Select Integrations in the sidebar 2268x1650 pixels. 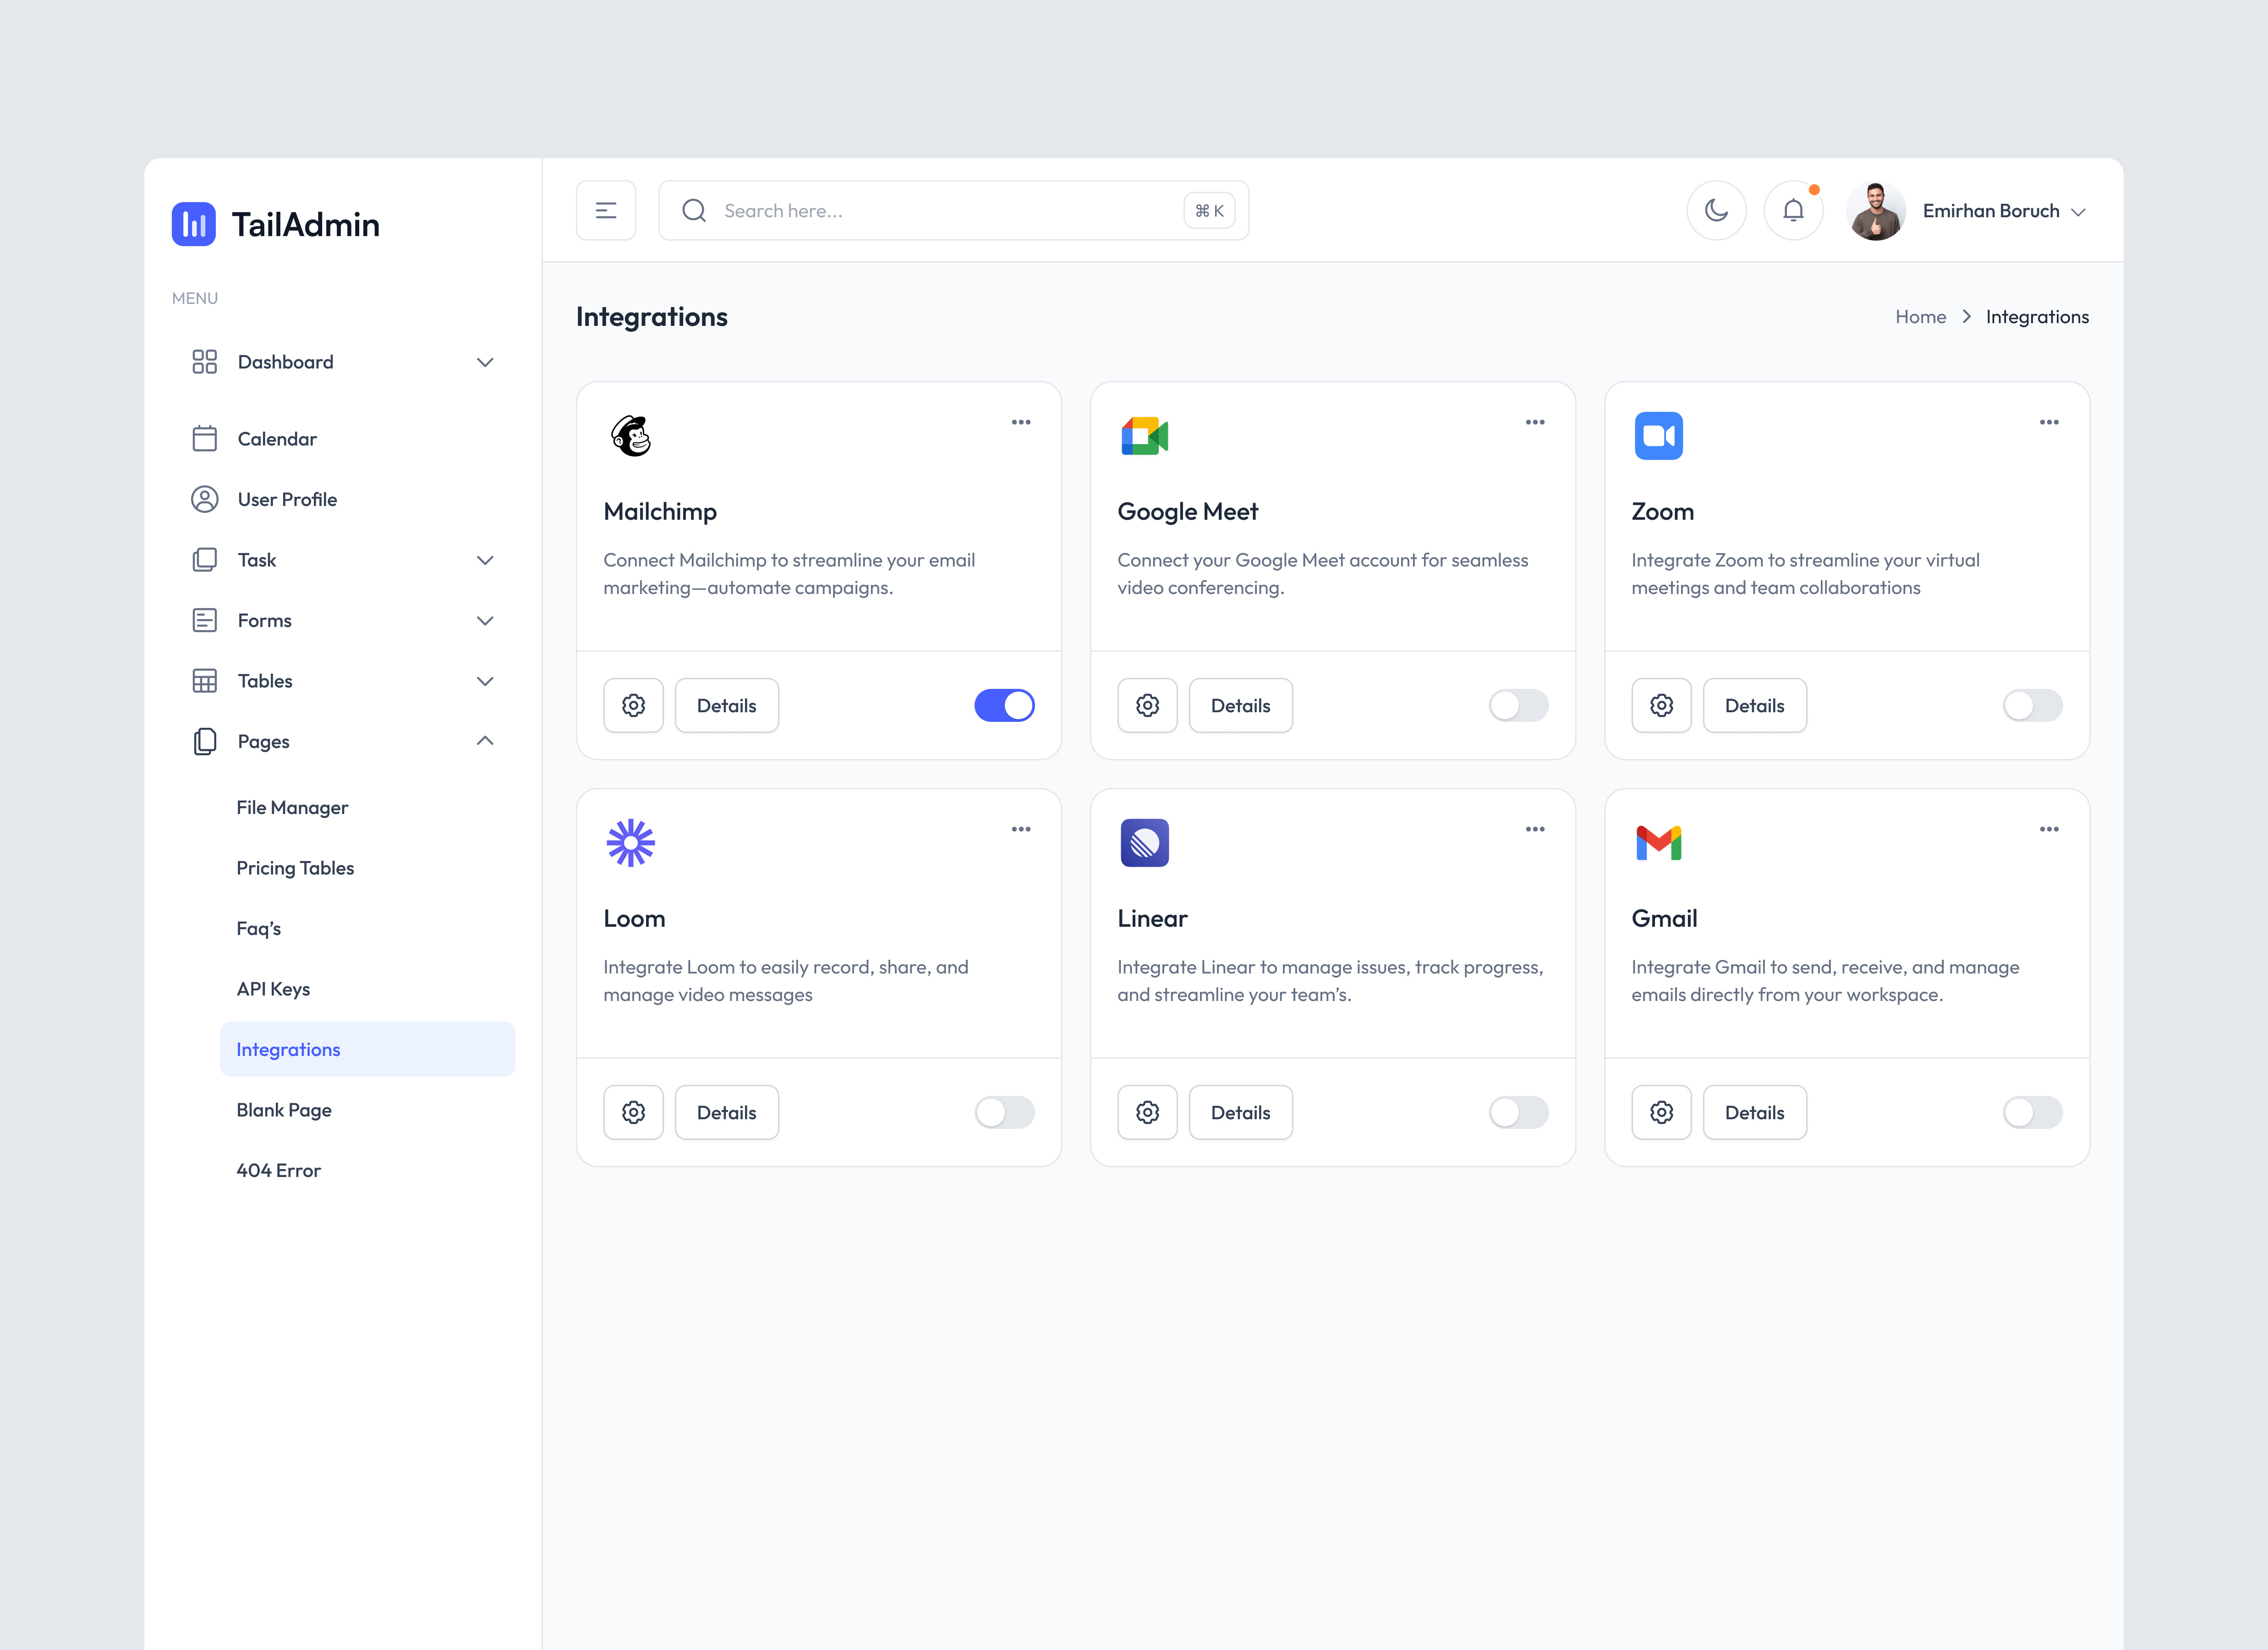tap(288, 1049)
